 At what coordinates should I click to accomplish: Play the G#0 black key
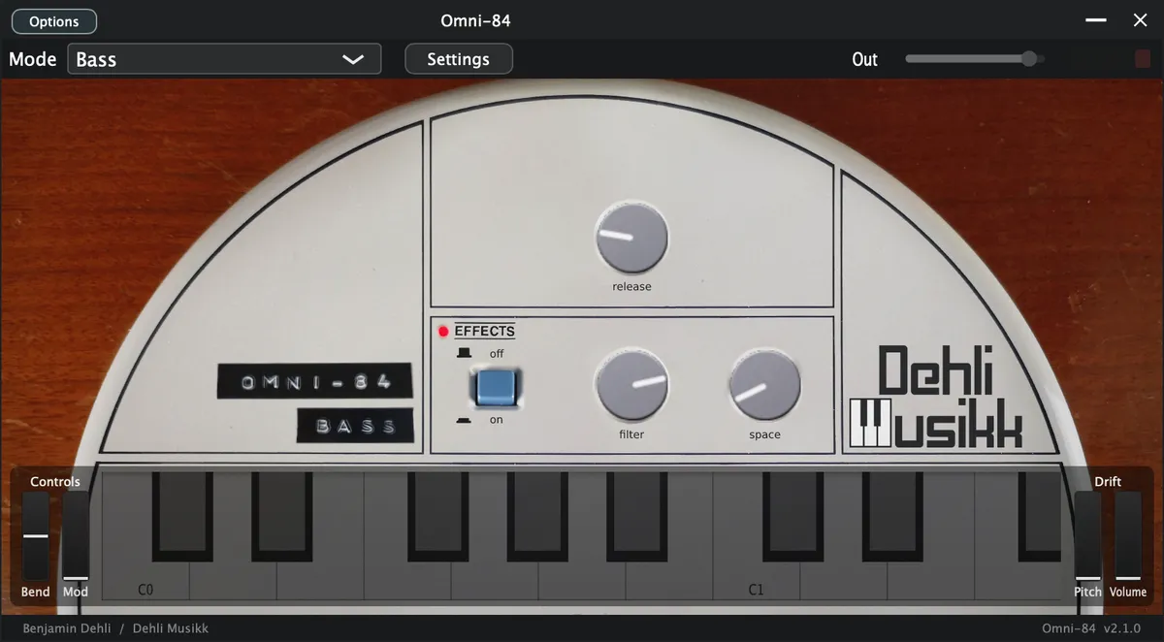[536, 516]
